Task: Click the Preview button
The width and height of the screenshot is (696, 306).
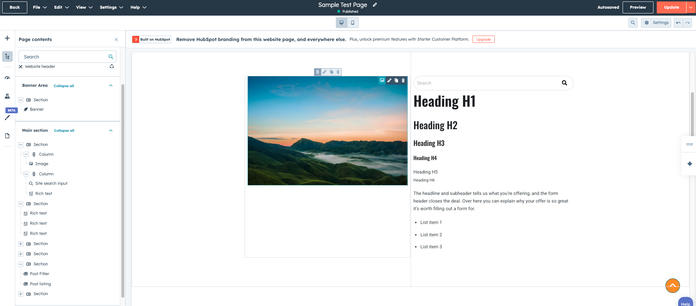Action: (x=637, y=7)
